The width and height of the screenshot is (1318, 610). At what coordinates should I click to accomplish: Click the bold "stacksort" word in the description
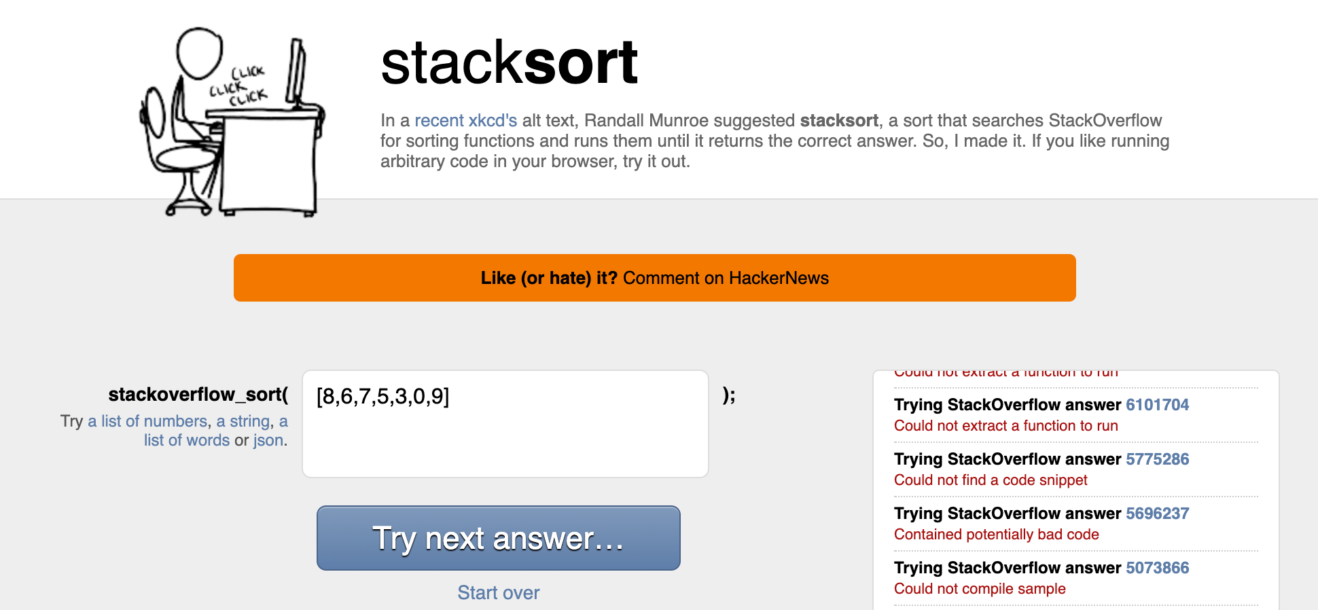(x=839, y=120)
